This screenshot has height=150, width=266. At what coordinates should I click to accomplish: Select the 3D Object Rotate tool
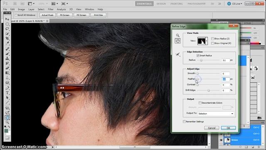click(7, 108)
